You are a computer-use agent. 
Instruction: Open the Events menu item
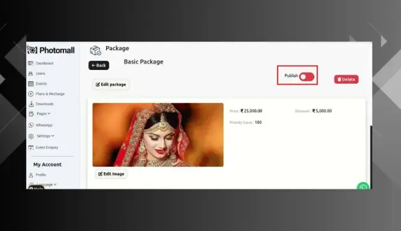41,84
